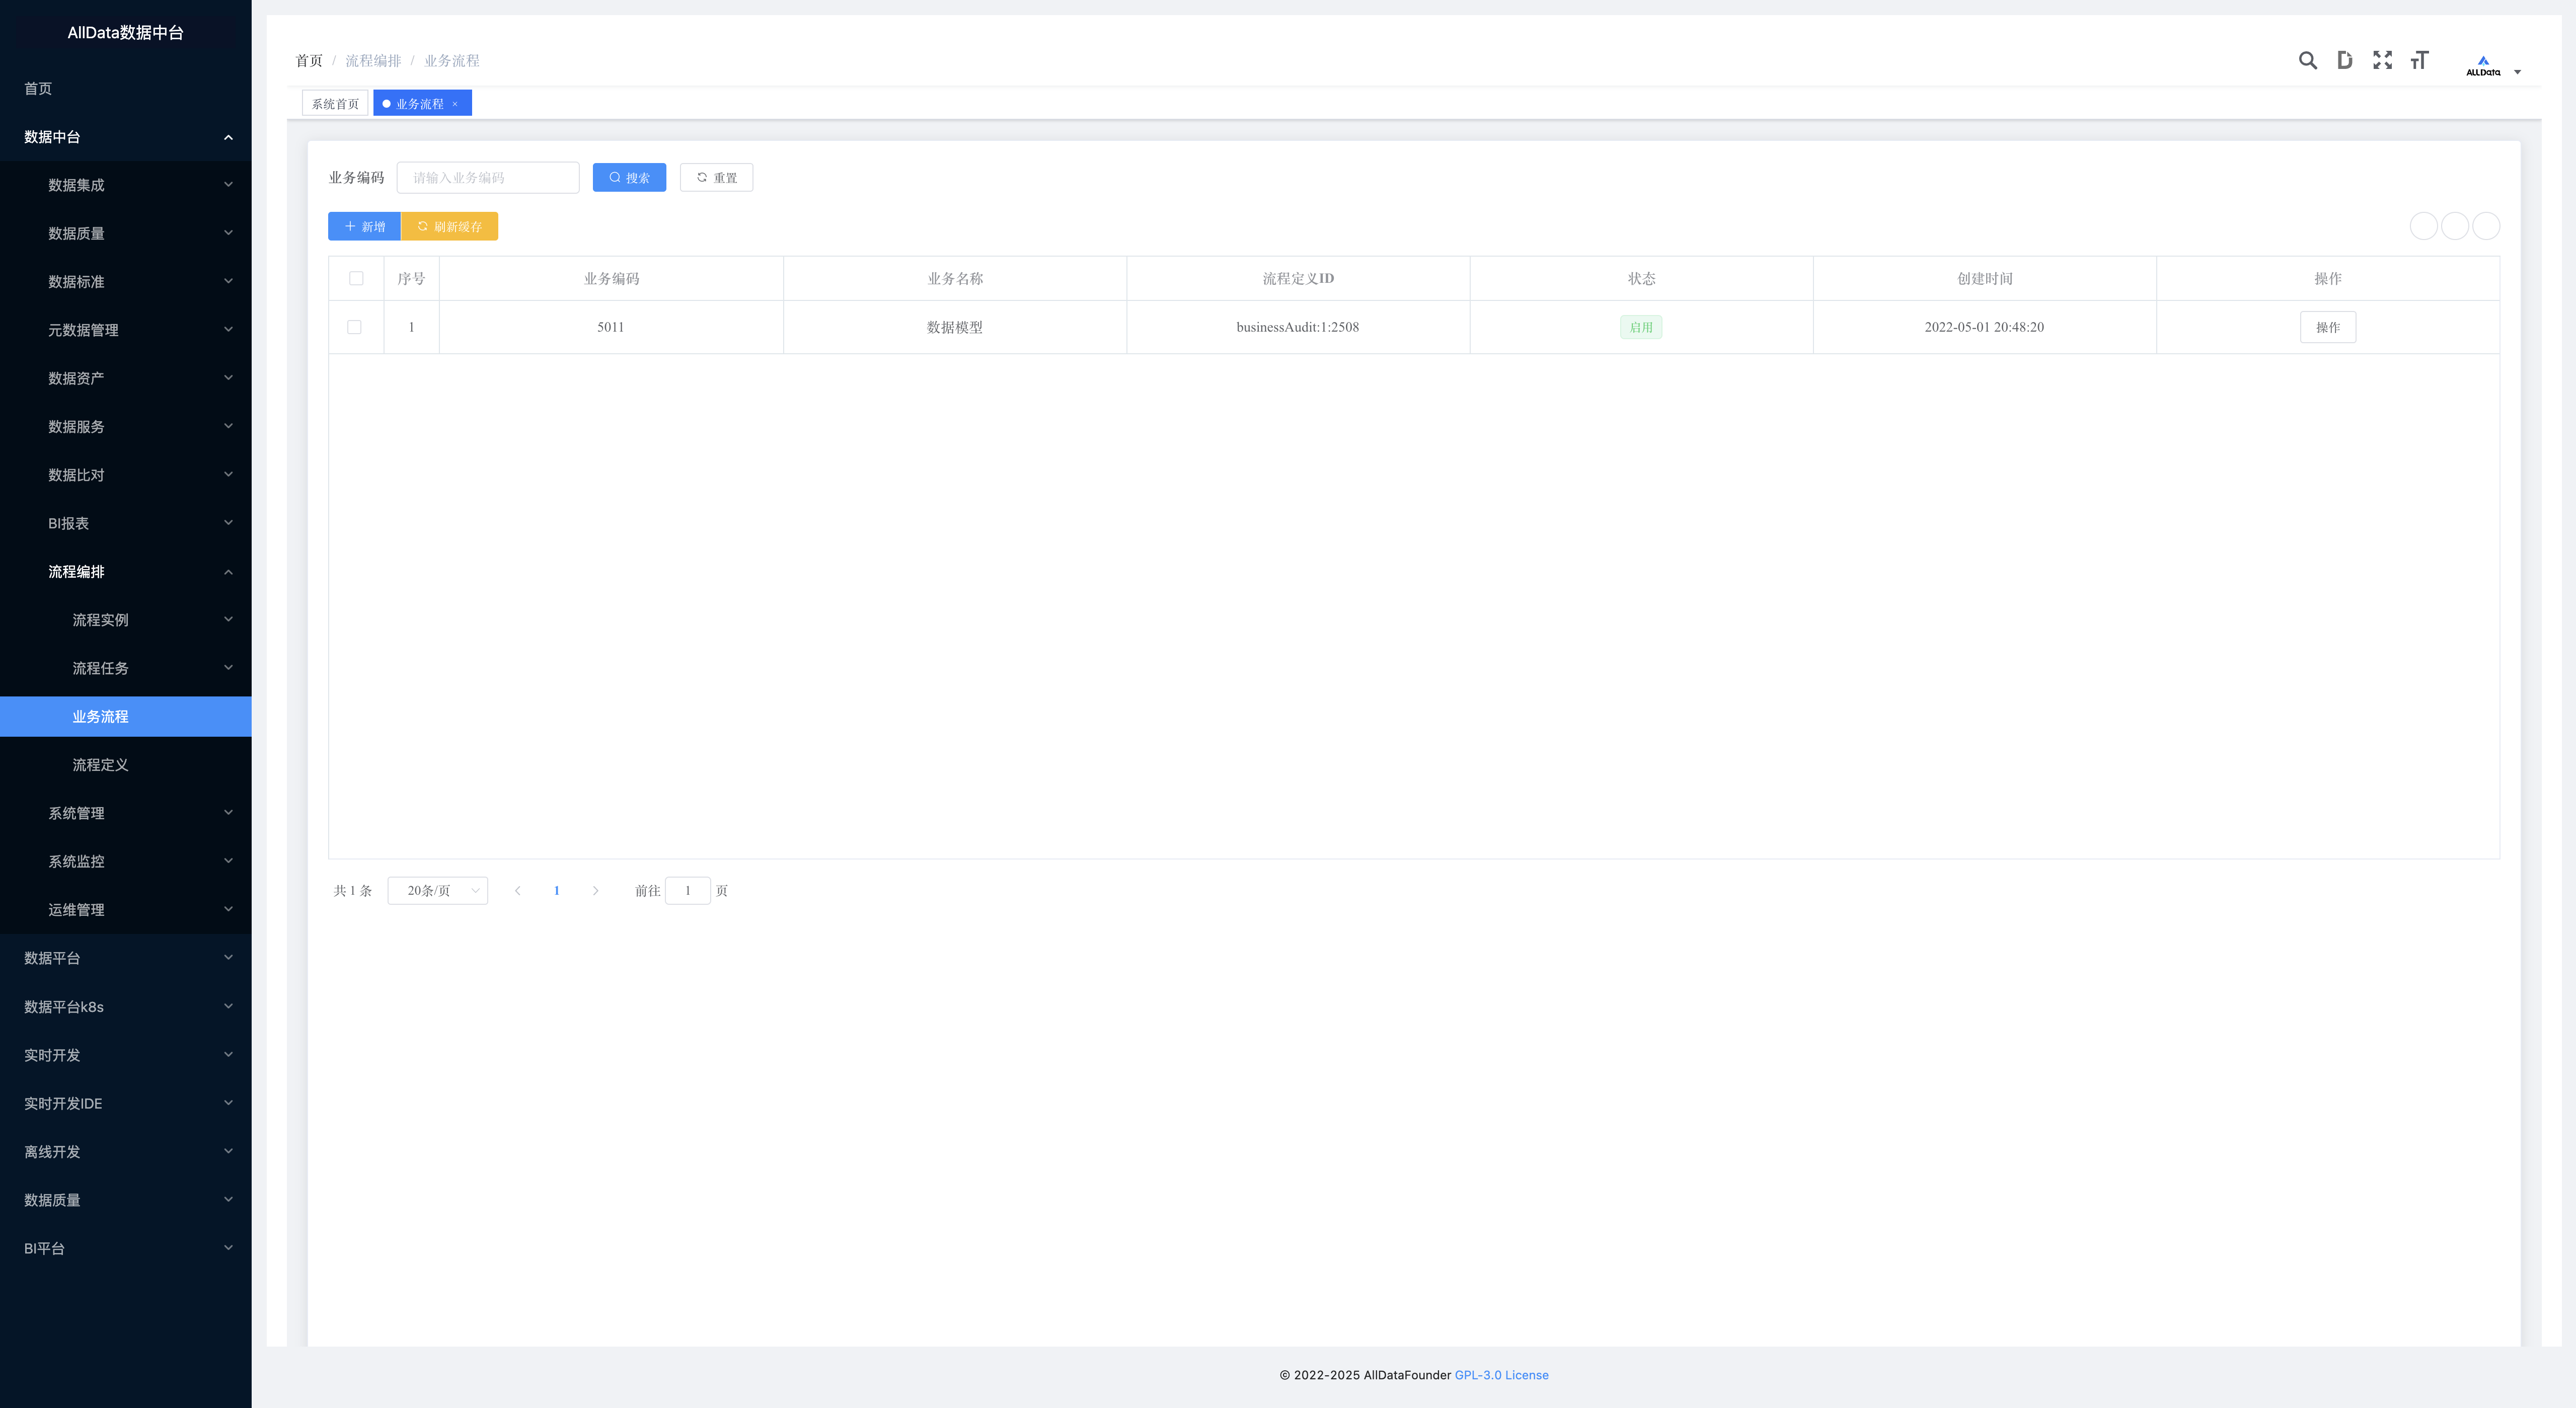Screen dimensions: 2576x1408
Task: Select the header select-all checkbox
Action: [356, 278]
